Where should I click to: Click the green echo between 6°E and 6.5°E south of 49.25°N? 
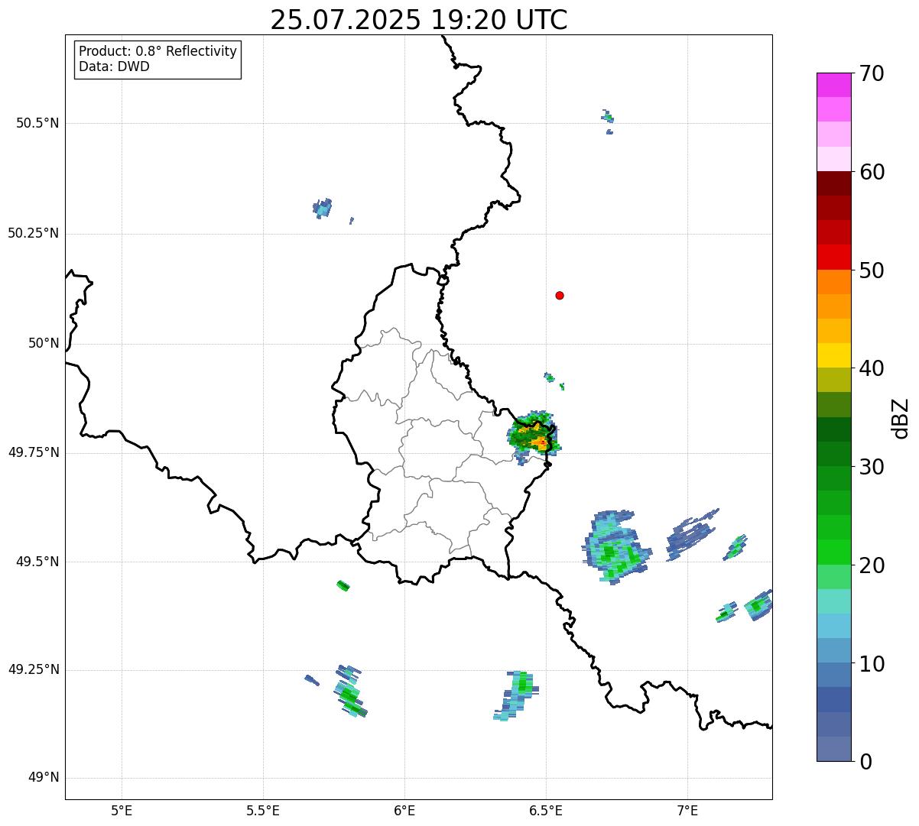click(516, 695)
